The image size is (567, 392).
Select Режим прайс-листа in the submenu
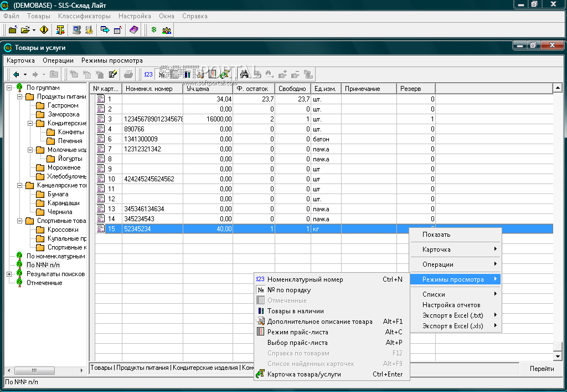[x=297, y=332]
